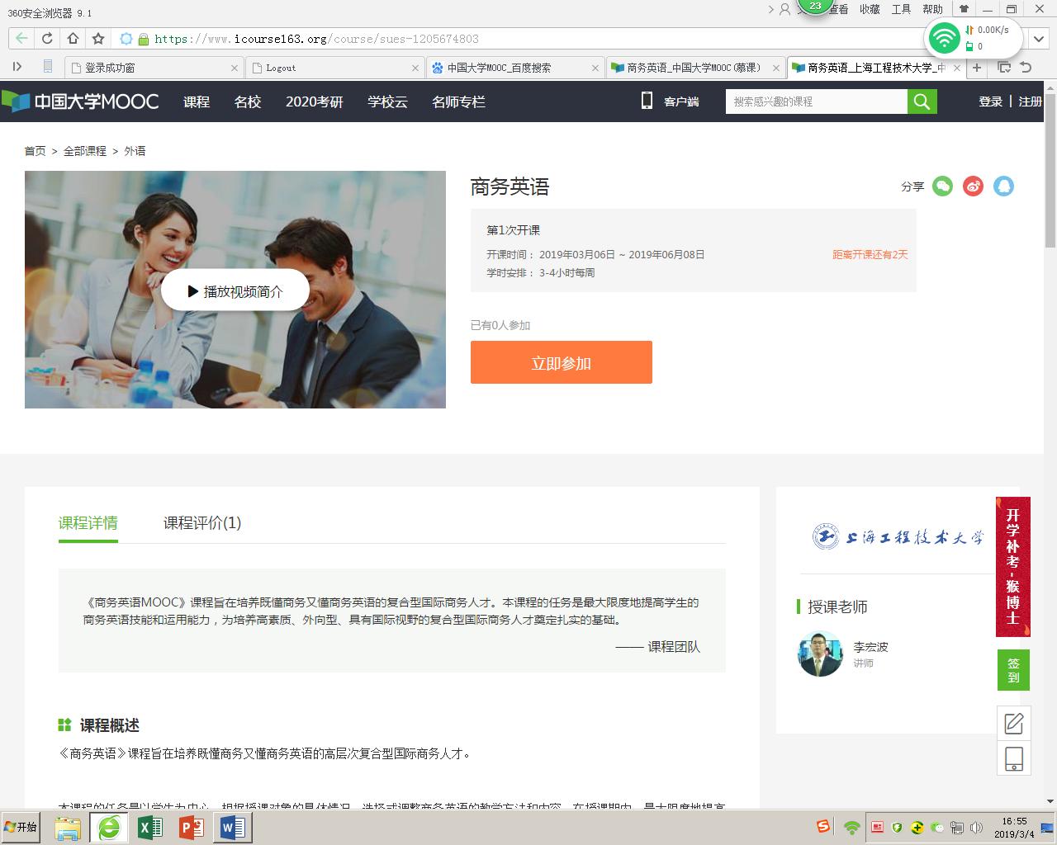The width and height of the screenshot is (1057, 845).
Task: Open the 360 skin shirt icon
Action: pos(964,9)
